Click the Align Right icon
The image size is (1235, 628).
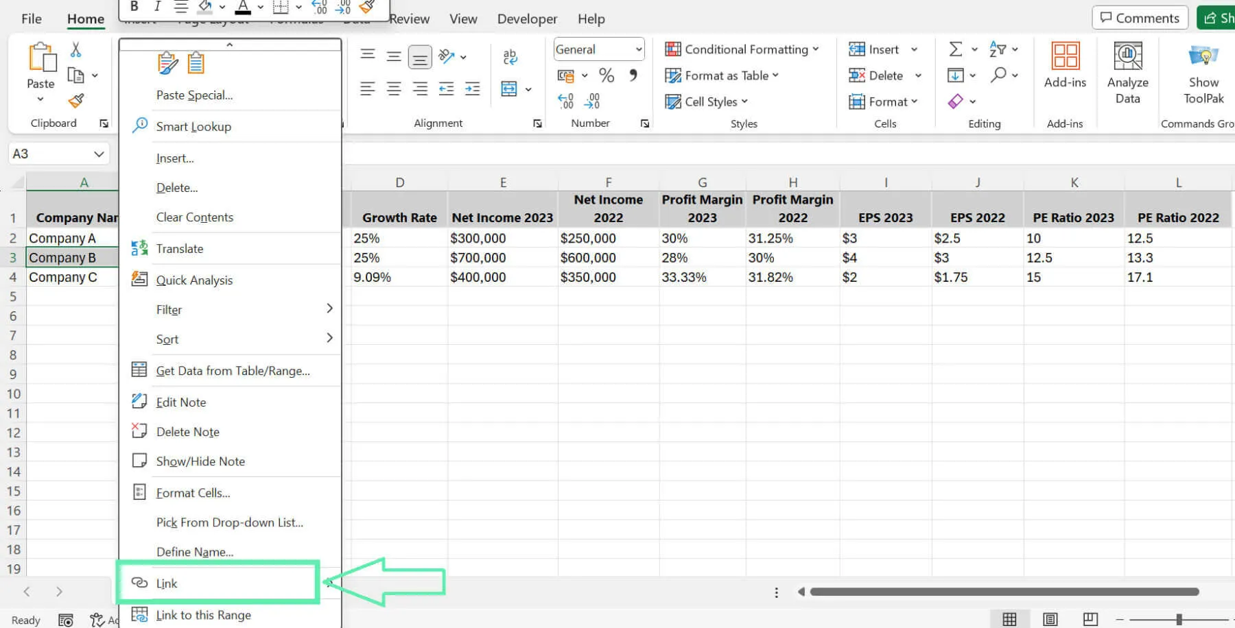(x=420, y=88)
